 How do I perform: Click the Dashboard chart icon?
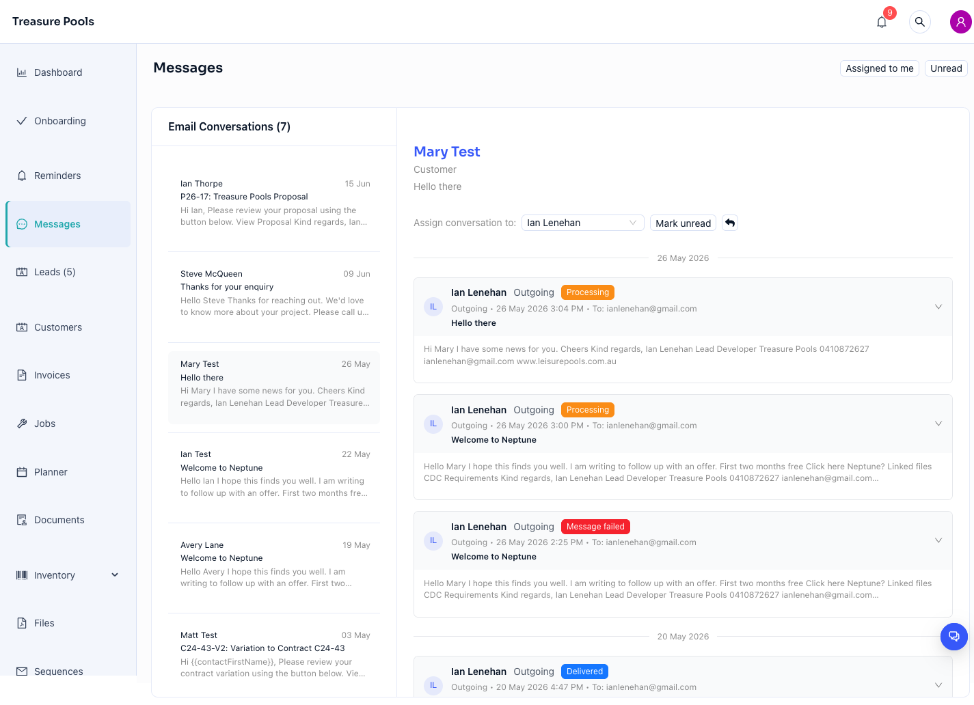[22, 72]
